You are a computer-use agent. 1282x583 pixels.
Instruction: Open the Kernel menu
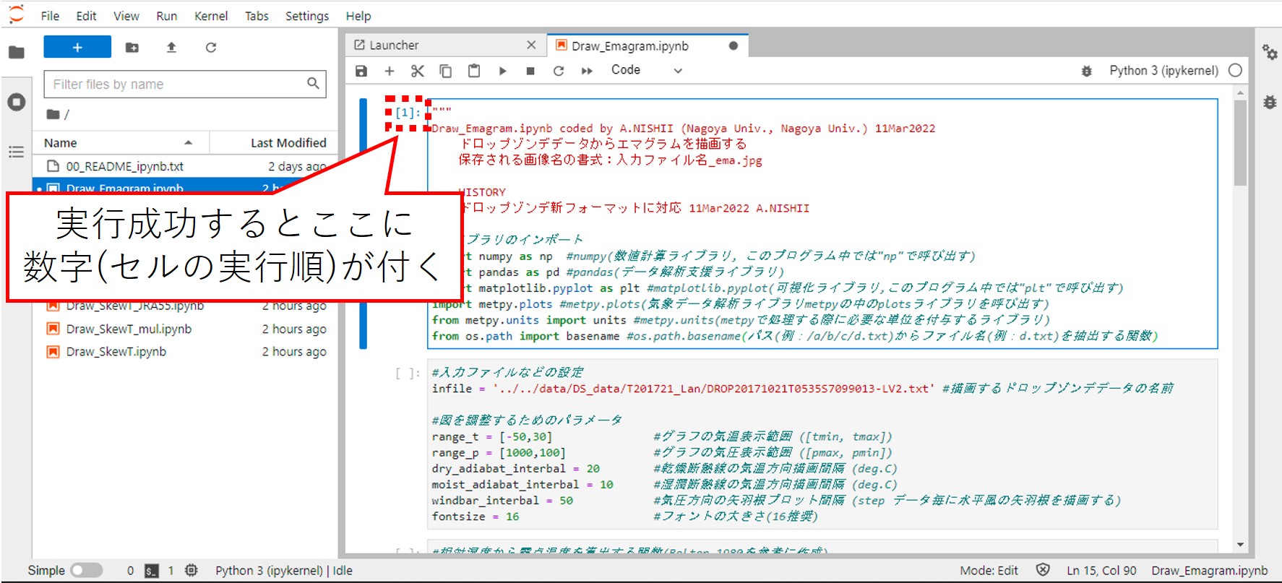click(211, 15)
